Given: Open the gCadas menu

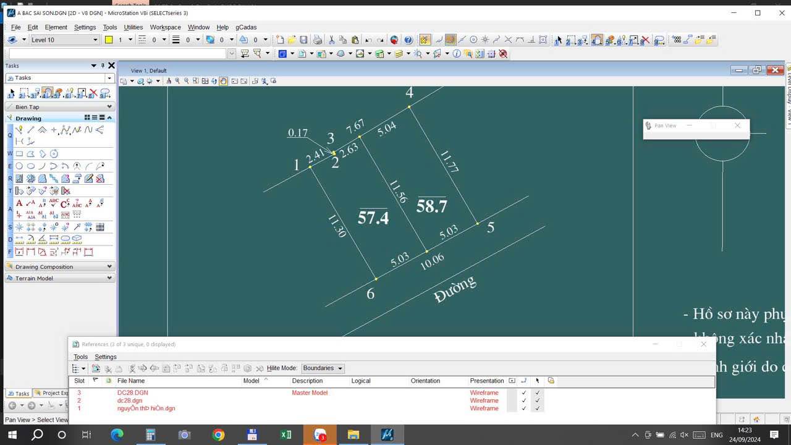Looking at the screenshot, I should pos(245,27).
